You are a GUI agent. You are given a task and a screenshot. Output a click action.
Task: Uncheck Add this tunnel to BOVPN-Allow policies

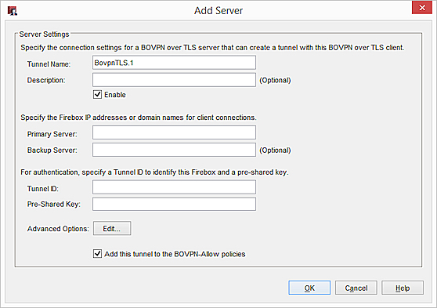tap(97, 254)
